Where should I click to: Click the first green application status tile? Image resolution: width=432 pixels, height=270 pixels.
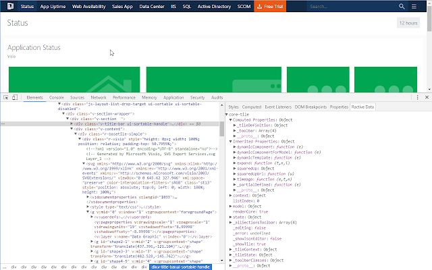click(74, 80)
